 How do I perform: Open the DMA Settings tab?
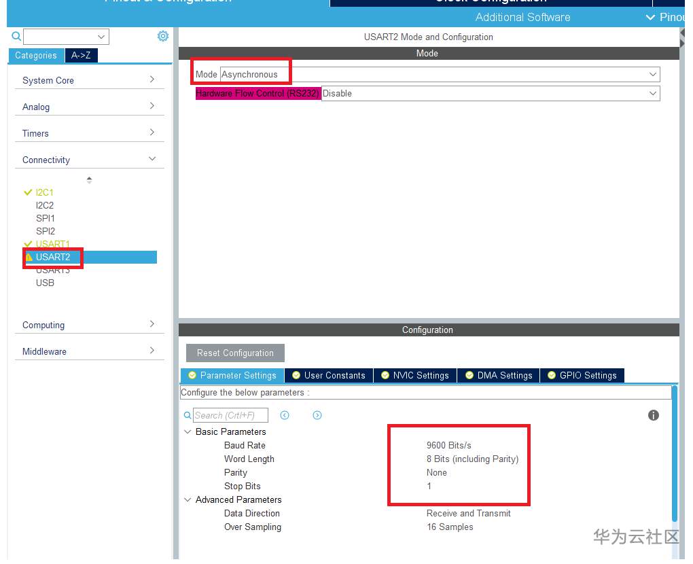499,375
